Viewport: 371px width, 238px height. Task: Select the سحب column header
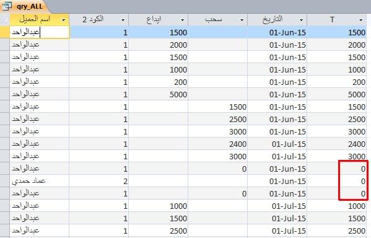217,20
